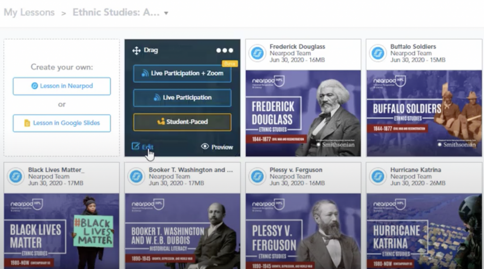Click 'Jun 30, 2020 - 15MB' under Buffalo Soldiers
The image size is (484, 269).
[418, 60]
